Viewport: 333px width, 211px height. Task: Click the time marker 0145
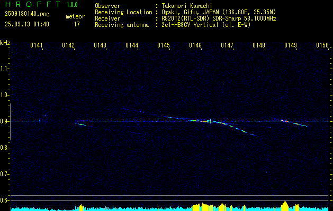[x=164, y=45]
